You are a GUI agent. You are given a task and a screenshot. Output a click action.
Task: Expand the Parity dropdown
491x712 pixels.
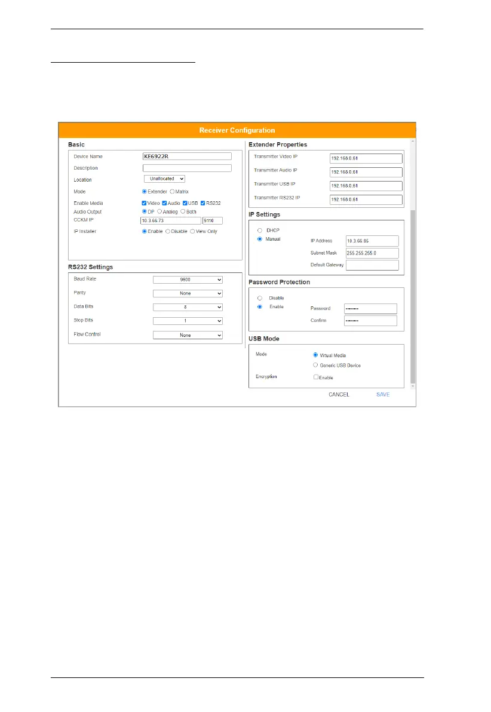(x=188, y=293)
